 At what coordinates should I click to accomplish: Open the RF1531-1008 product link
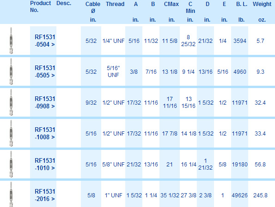click(x=45, y=133)
